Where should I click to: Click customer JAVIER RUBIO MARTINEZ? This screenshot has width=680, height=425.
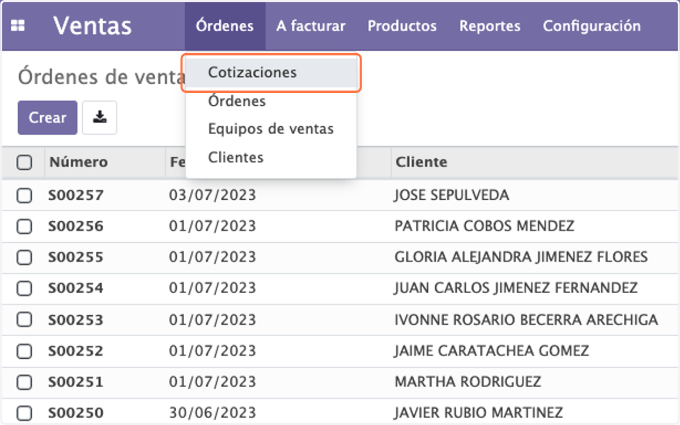479,412
